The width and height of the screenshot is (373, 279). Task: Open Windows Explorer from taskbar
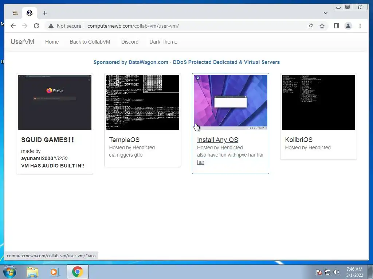pos(32,272)
